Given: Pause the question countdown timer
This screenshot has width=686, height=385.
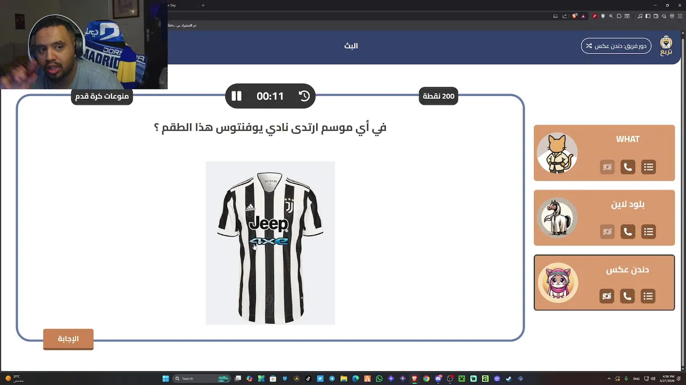Looking at the screenshot, I should tap(236, 96).
